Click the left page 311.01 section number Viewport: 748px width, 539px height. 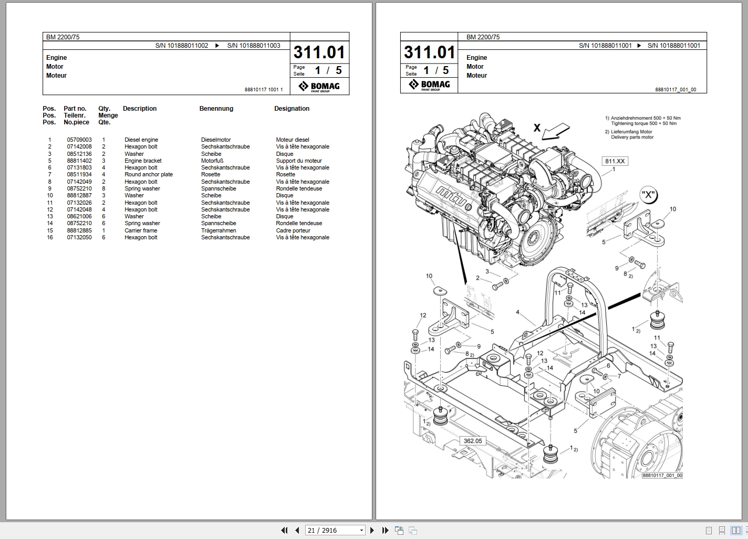tap(319, 52)
